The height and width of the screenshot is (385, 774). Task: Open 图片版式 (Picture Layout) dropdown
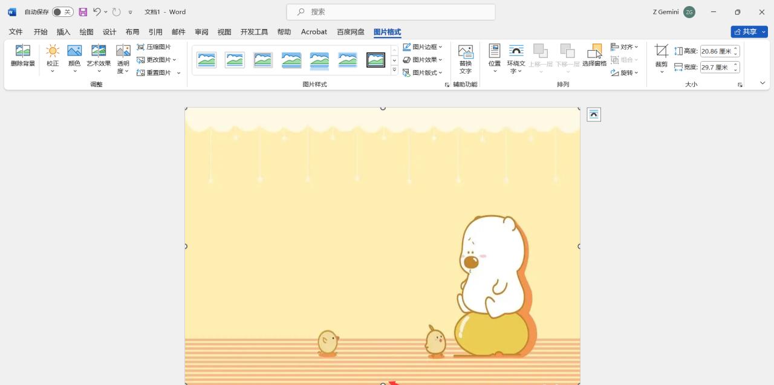[x=423, y=73]
